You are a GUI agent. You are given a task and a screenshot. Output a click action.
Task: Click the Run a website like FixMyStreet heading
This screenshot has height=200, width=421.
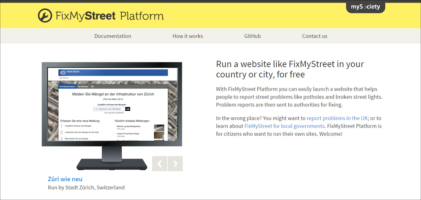click(290, 69)
